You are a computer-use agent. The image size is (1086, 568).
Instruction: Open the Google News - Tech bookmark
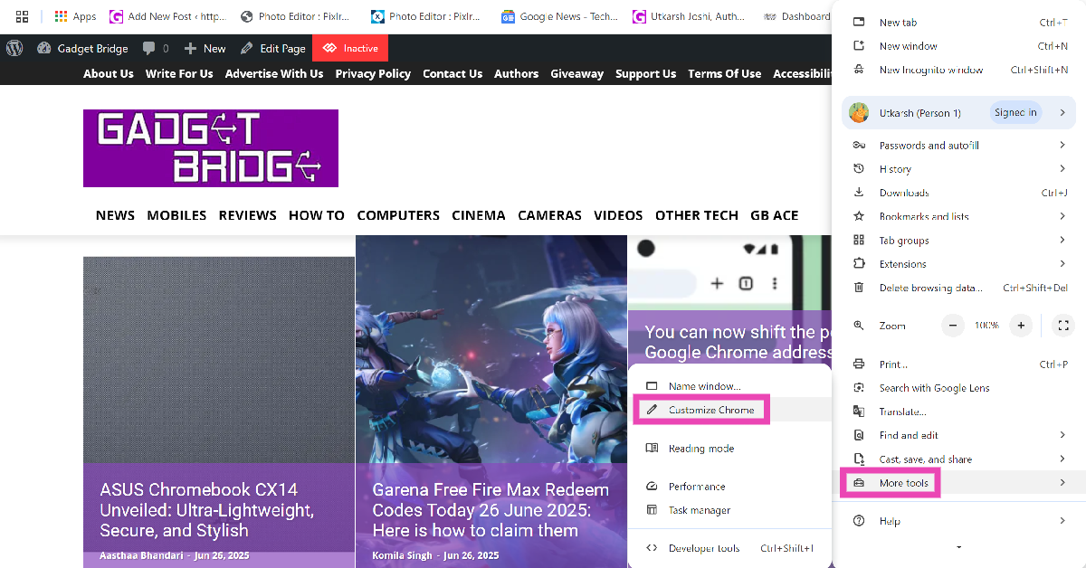point(560,16)
